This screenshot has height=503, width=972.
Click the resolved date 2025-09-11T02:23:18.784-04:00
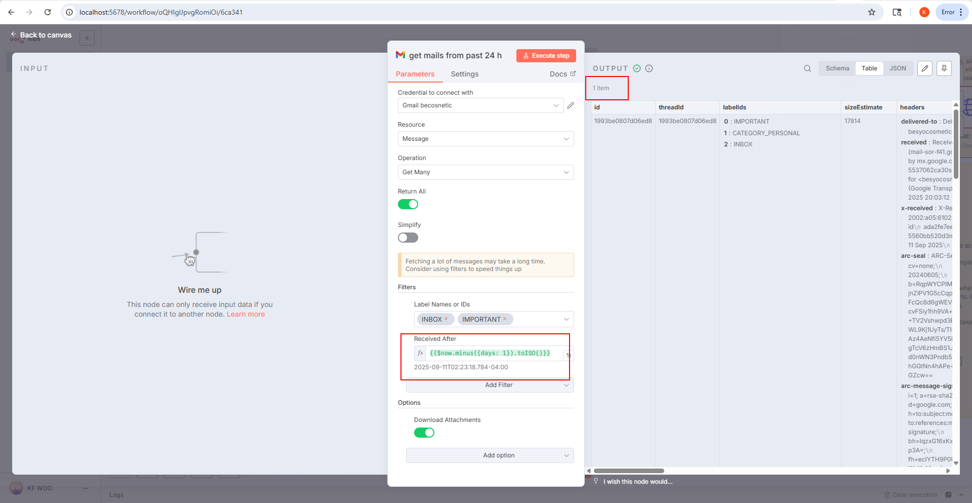tap(461, 367)
